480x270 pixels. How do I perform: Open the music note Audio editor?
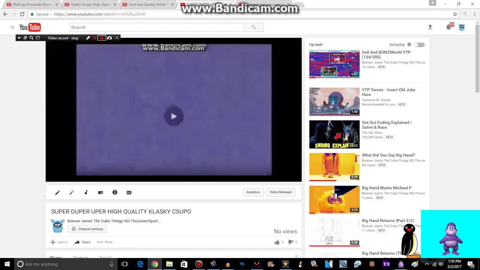click(86, 192)
